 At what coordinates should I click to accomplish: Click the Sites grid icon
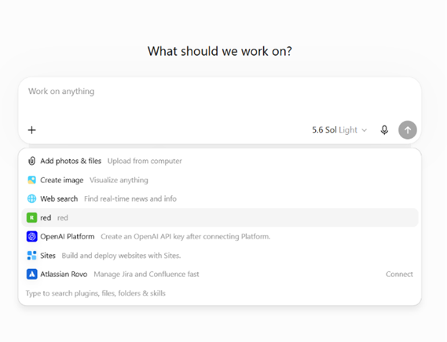31,256
